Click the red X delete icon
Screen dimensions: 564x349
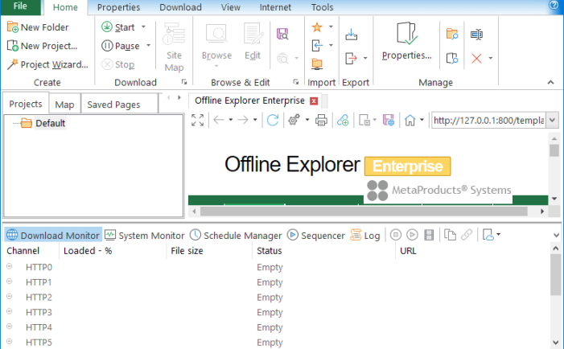[x=476, y=58]
